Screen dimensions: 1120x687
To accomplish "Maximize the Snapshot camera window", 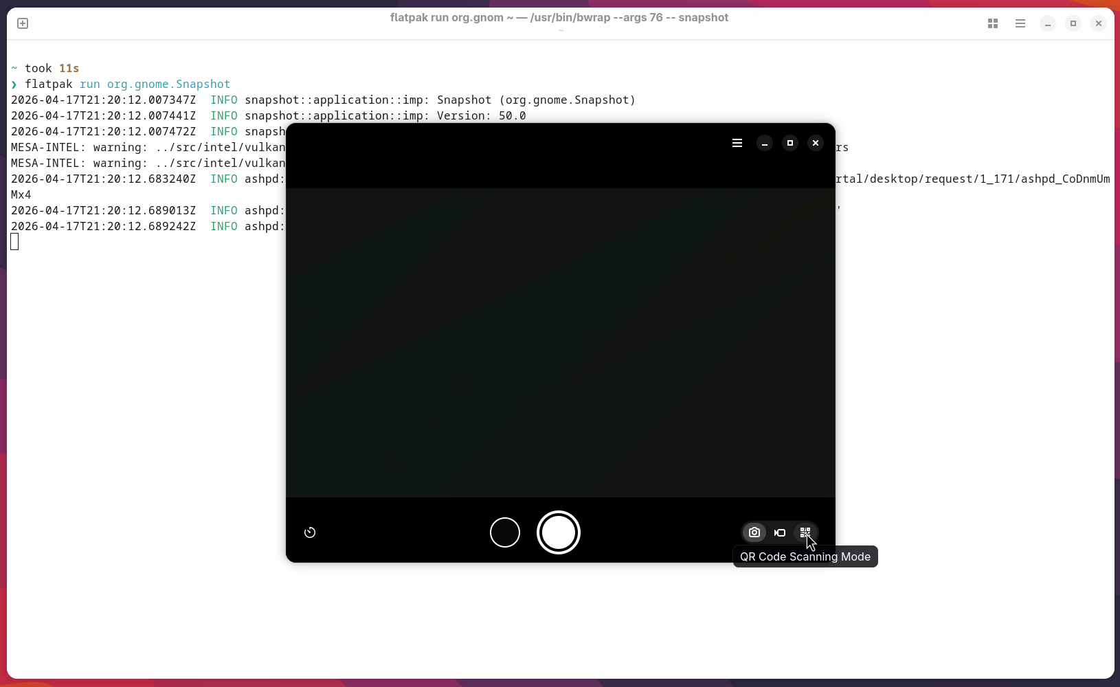I will (x=790, y=143).
